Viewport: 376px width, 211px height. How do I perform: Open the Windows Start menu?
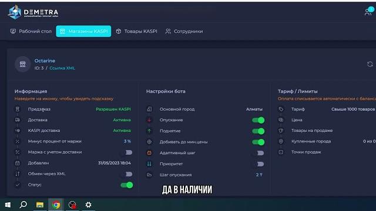(8, 205)
